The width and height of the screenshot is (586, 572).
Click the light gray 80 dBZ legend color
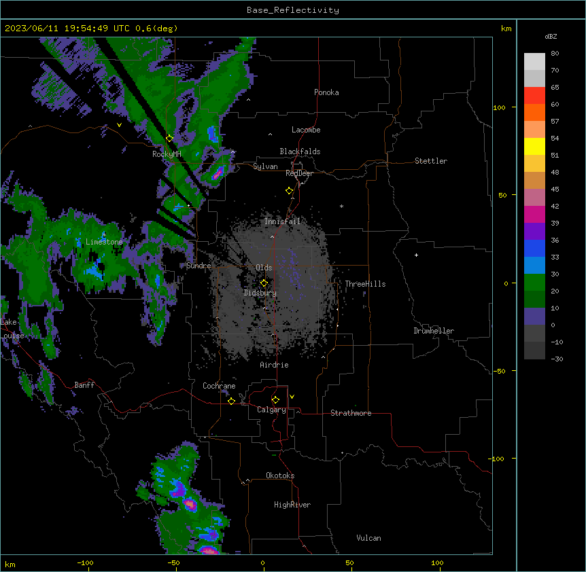pos(534,61)
